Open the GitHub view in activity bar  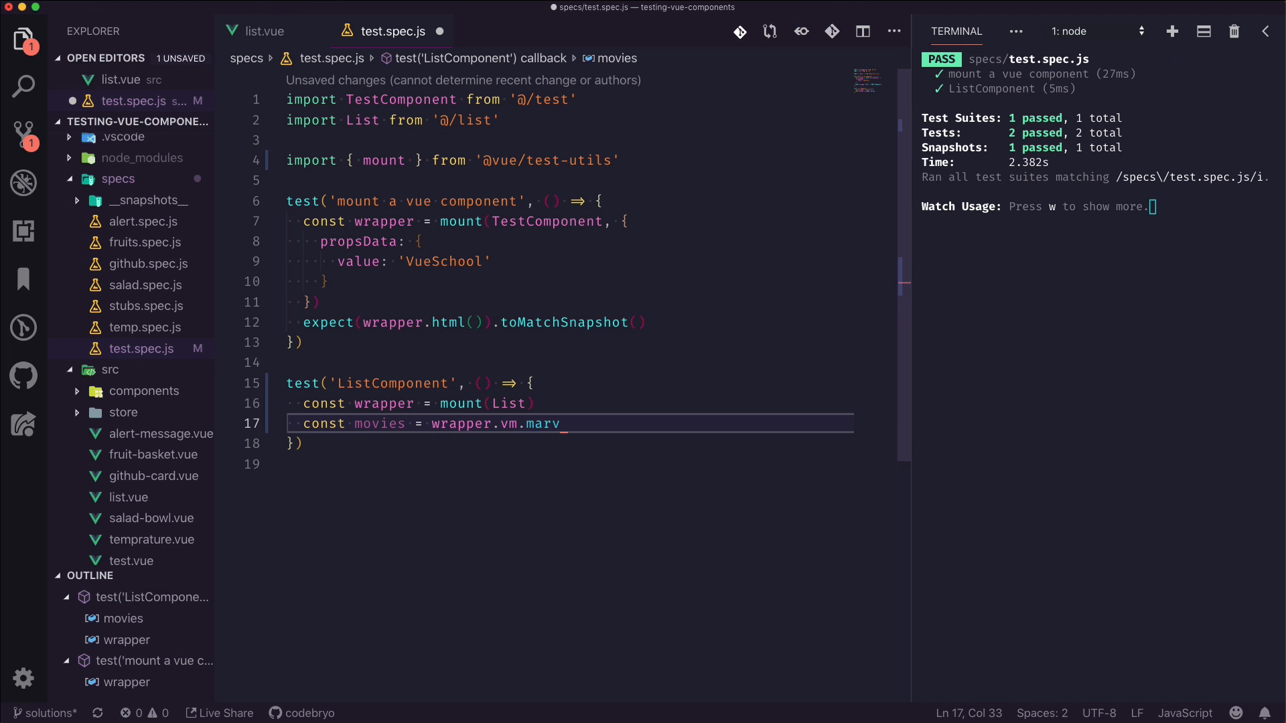[x=23, y=376]
